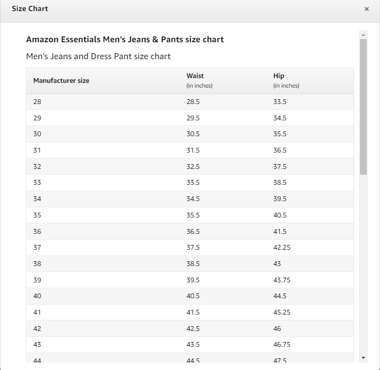The height and width of the screenshot is (370, 380).
Task: Close the Size Chart dialog
Action: [x=366, y=9]
